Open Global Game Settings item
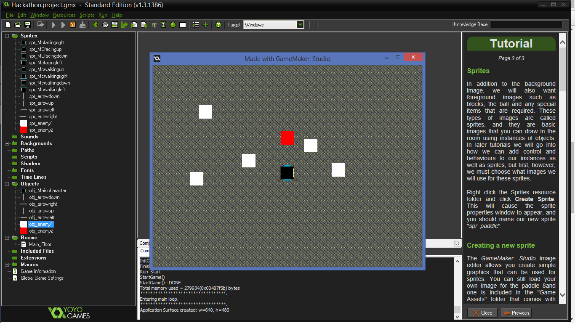575x323 pixels. pyautogui.click(x=42, y=278)
